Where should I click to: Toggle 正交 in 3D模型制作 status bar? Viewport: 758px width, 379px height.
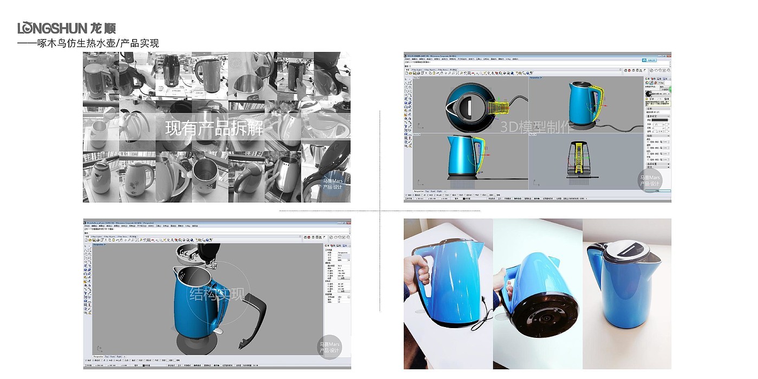pos(500,199)
